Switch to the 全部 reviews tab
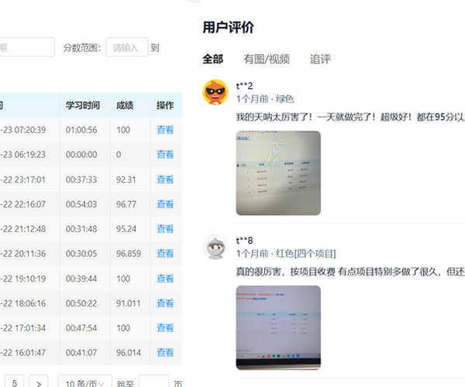 212,59
